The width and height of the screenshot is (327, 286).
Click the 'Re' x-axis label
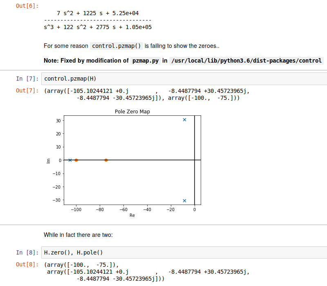pyautogui.click(x=132, y=215)
